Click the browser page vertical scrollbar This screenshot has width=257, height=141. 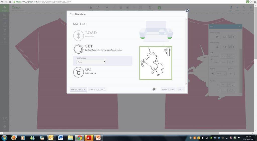[x=255, y=33]
